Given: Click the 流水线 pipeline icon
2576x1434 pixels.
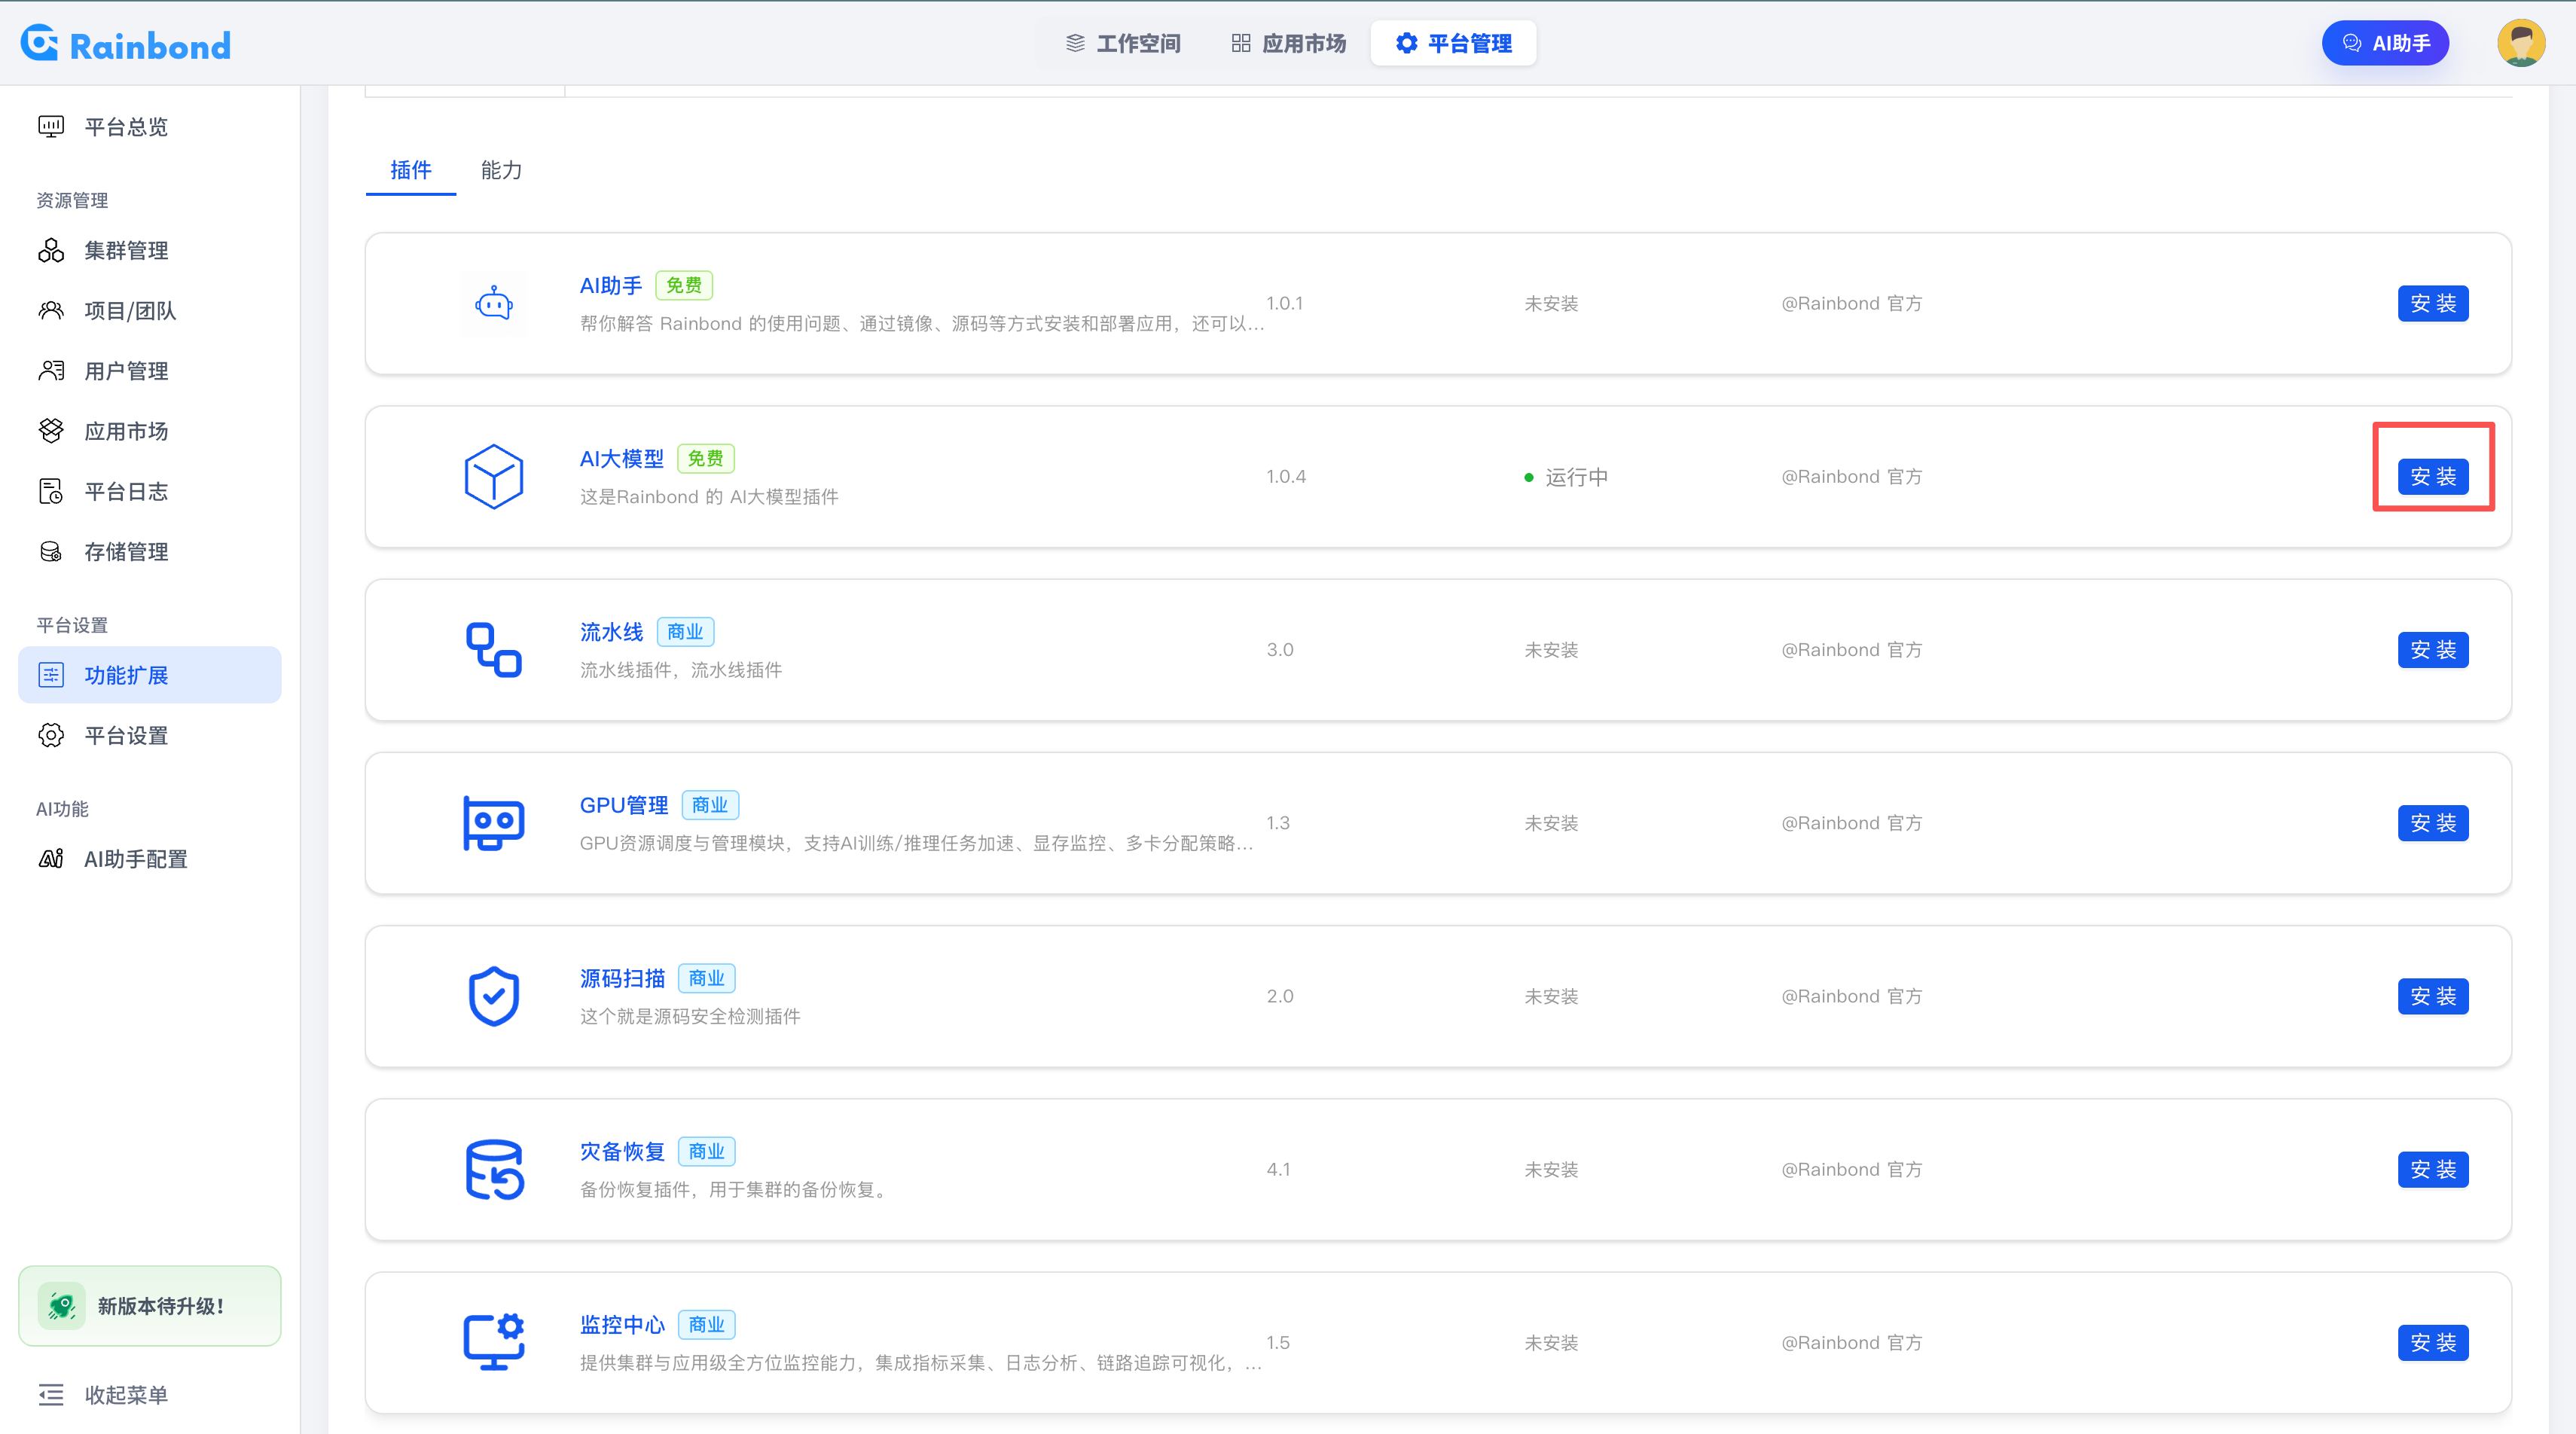Looking at the screenshot, I should pos(494,649).
